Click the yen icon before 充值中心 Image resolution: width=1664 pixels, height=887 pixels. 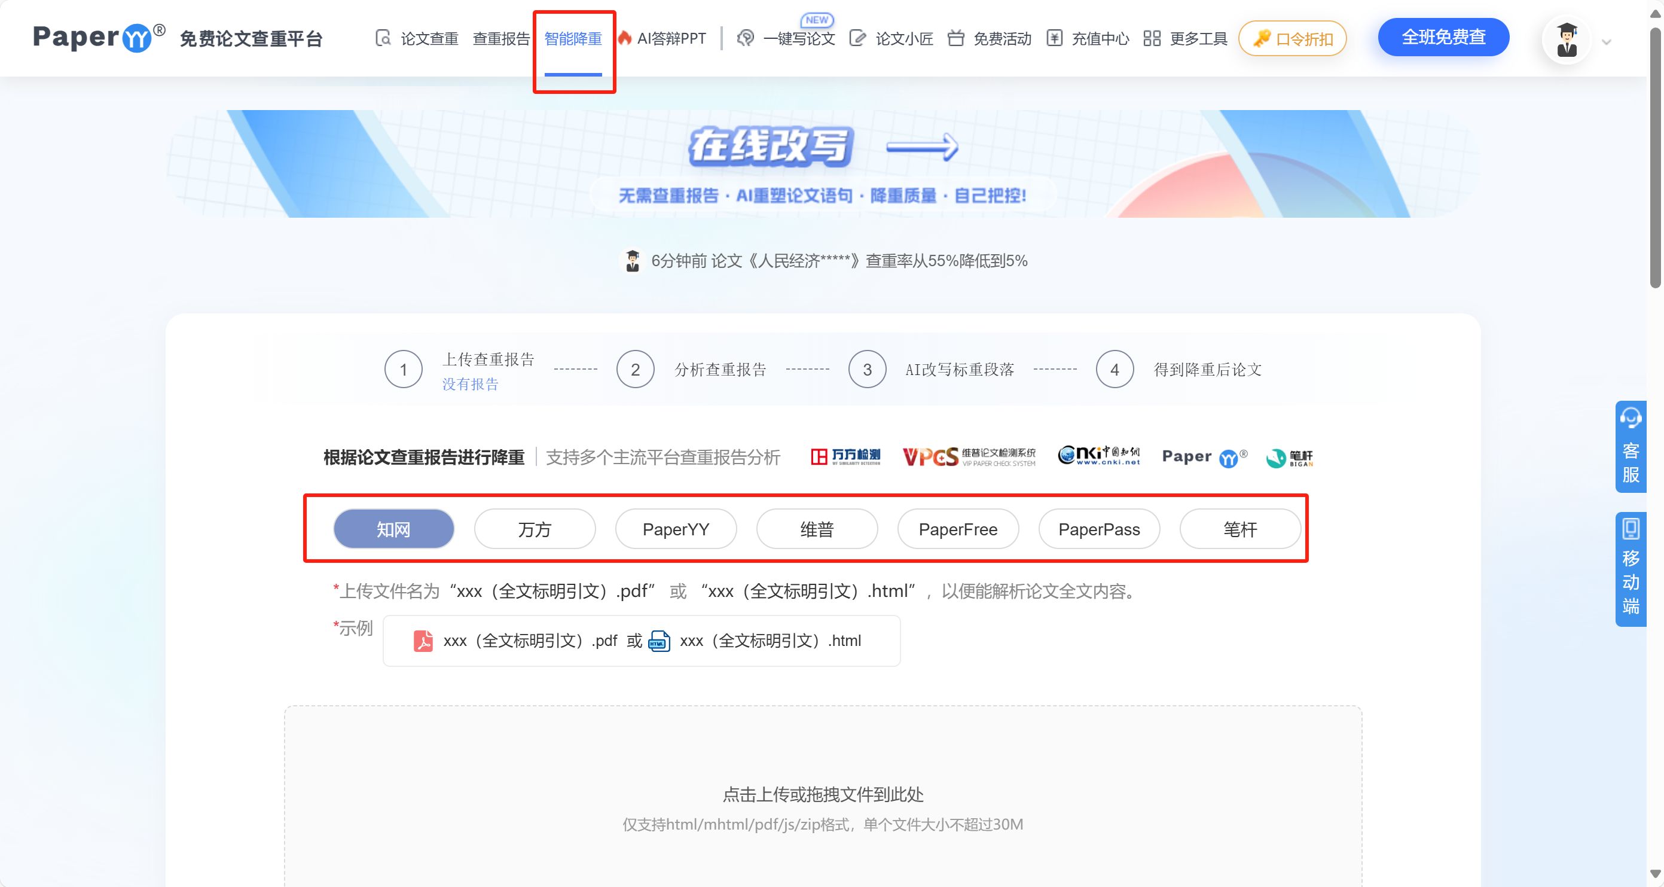1054,38
